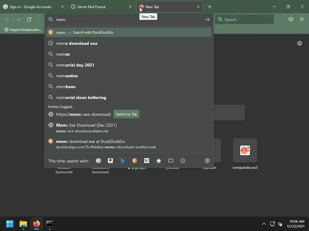The image size is (309, 231).
Task: Choose the 'membean' suggestion
Action: click(129, 86)
